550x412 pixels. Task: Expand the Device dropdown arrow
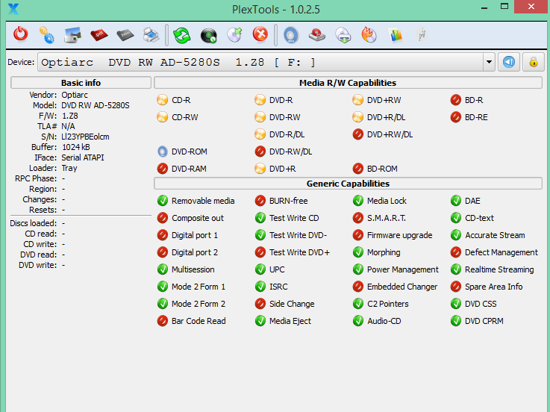point(489,63)
